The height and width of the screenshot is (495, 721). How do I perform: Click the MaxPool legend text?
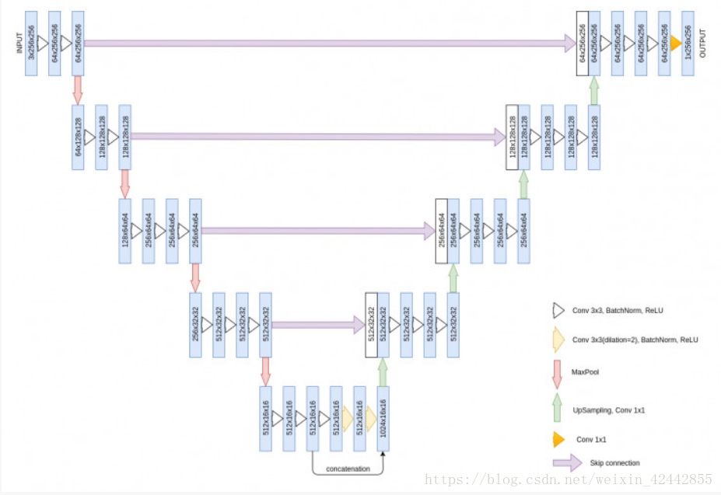tap(585, 371)
